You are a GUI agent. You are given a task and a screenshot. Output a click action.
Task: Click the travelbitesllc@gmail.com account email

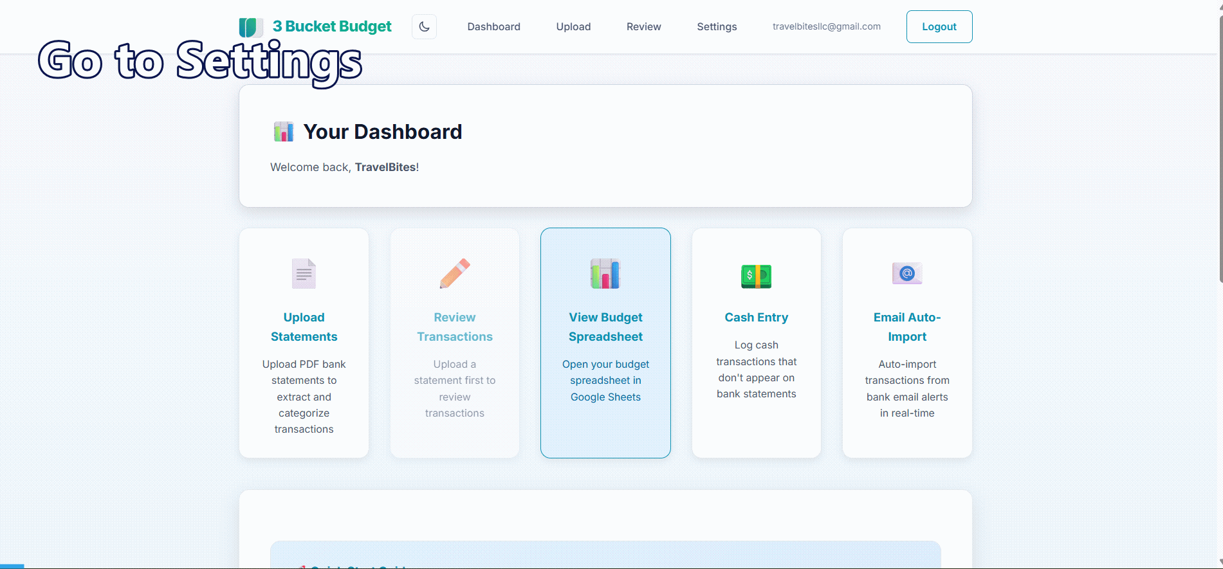point(826,26)
